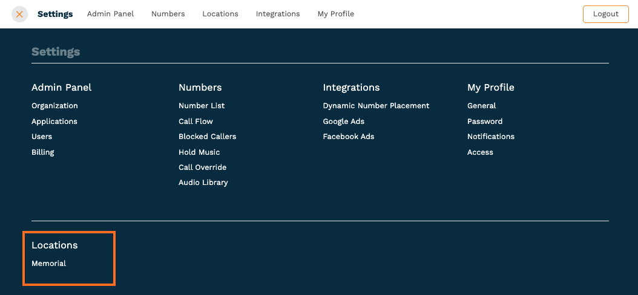Select the Access link
The width and height of the screenshot is (638, 295).
[480, 152]
